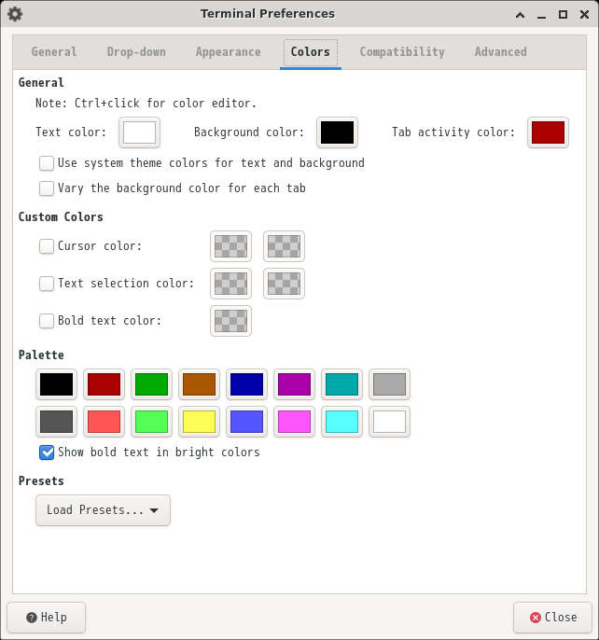Pick the white Text color swatch
Screen dimensions: 599x640
pyautogui.click(x=139, y=132)
